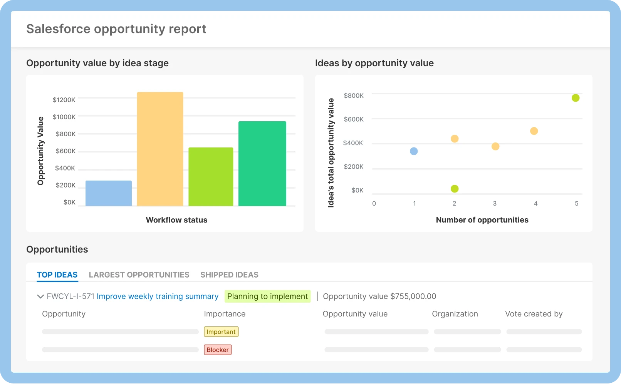The width and height of the screenshot is (621, 385).
Task: Click the Organization column header
Action: pos(455,314)
